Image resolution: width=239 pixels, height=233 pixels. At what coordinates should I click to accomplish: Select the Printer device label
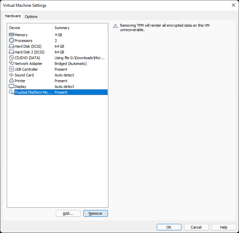click(x=20, y=81)
